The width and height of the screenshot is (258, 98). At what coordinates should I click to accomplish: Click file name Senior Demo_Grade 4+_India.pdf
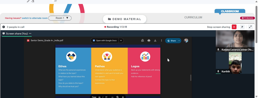47,41
